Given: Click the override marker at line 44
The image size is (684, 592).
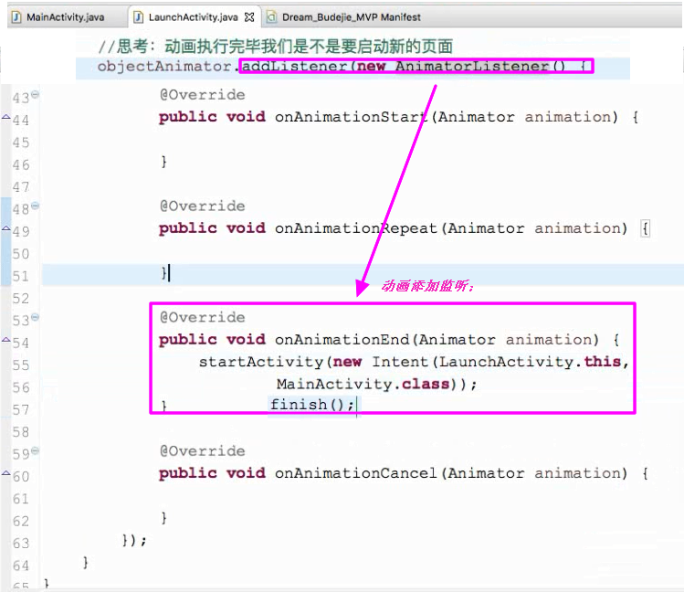Looking at the screenshot, I should [x=6, y=117].
